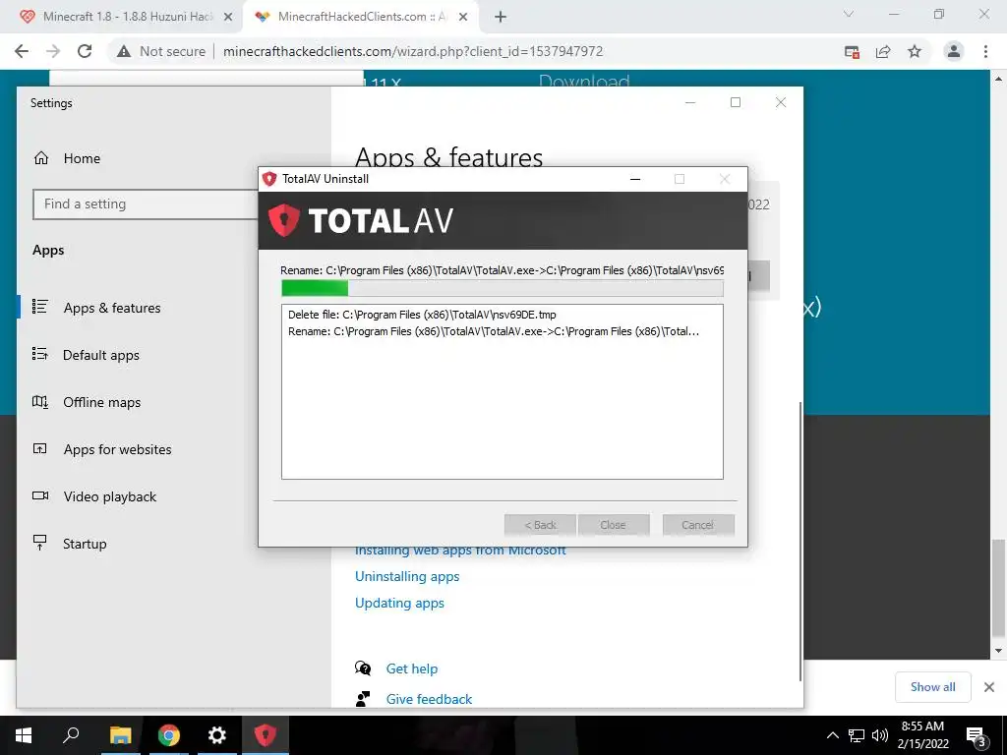The height and width of the screenshot is (755, 1007).
Task: Click the Home house icon in Settings
Action: tap(41, 158)
